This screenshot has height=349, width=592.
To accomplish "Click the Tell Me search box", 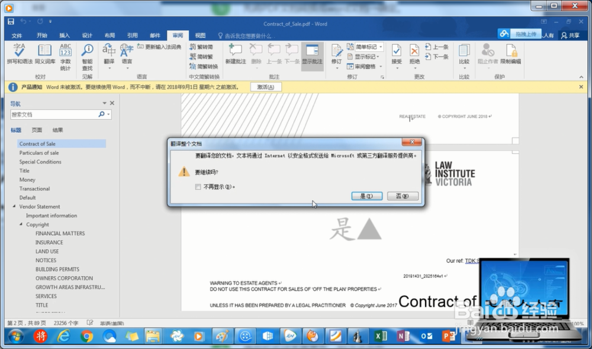I will click(246, 36).
